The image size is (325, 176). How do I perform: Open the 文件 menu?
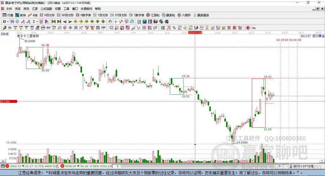pos(9,9)
